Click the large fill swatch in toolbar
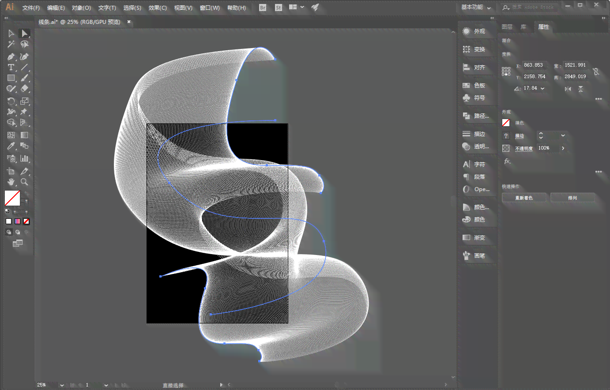The image size is (610, 390). pos(12,199)
